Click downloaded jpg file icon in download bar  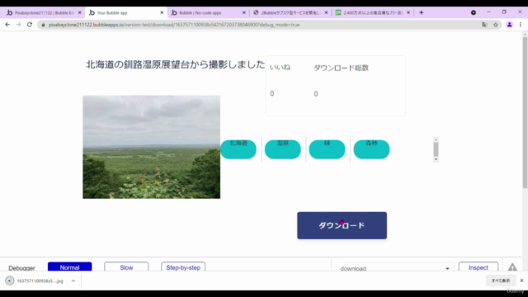(10, 280)
